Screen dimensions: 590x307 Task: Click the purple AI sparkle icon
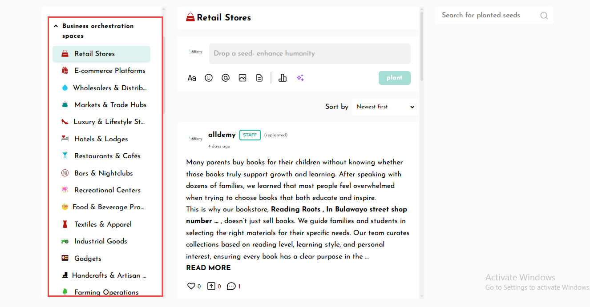[x=300, y=78]
